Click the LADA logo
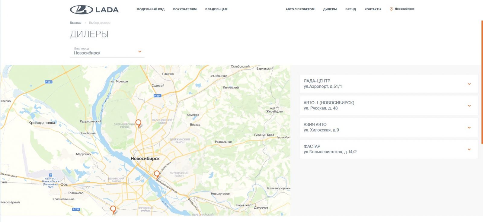Image resolution: width=483 pixels, height=222 pixels. 94,10
